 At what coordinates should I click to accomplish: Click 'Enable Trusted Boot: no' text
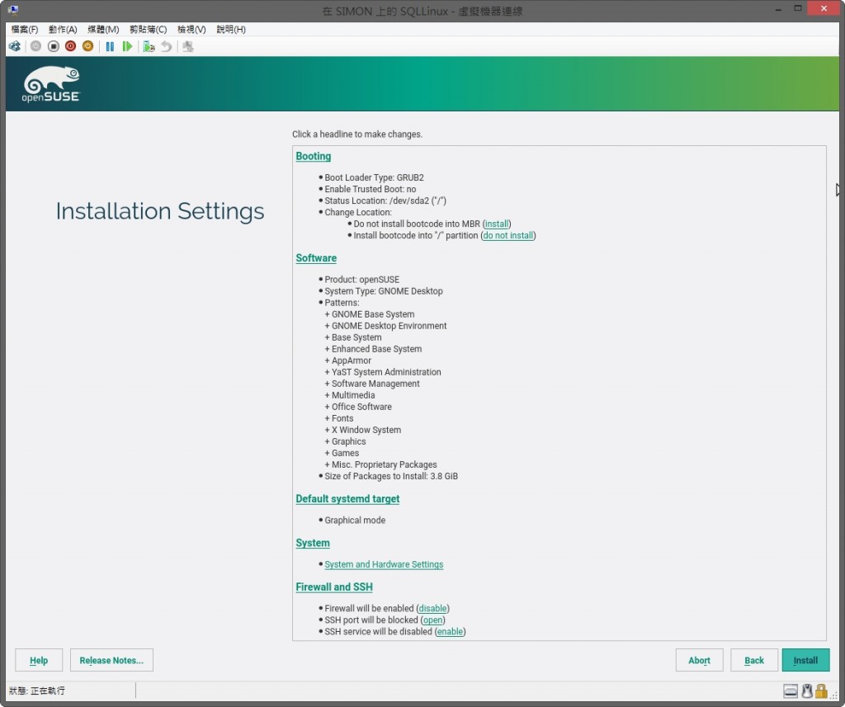click(x=371, y=189)
